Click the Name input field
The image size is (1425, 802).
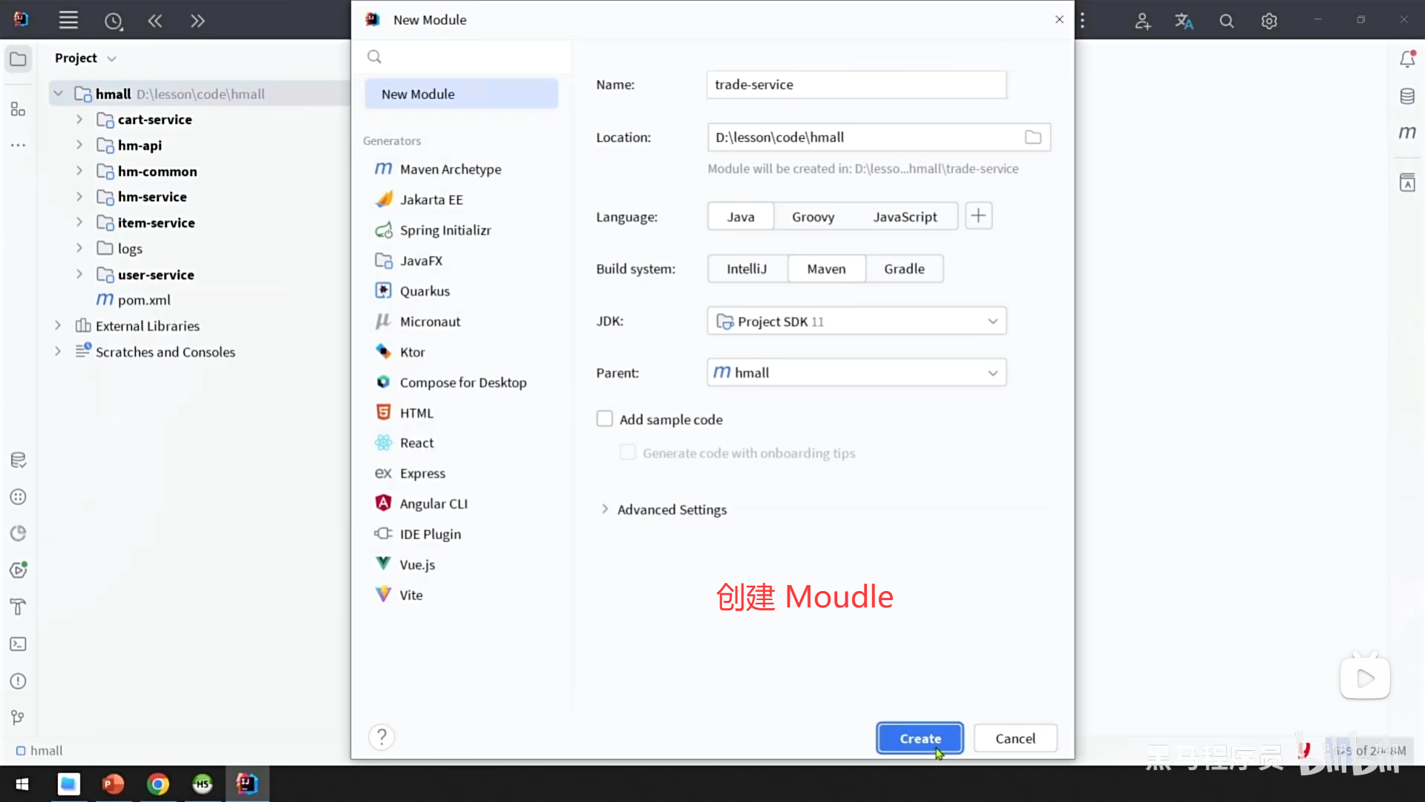[x=856, y=85]
